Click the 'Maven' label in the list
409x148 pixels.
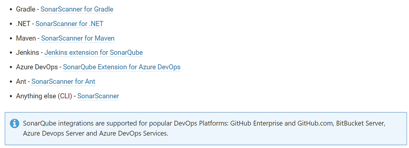[x=26, y=38]
